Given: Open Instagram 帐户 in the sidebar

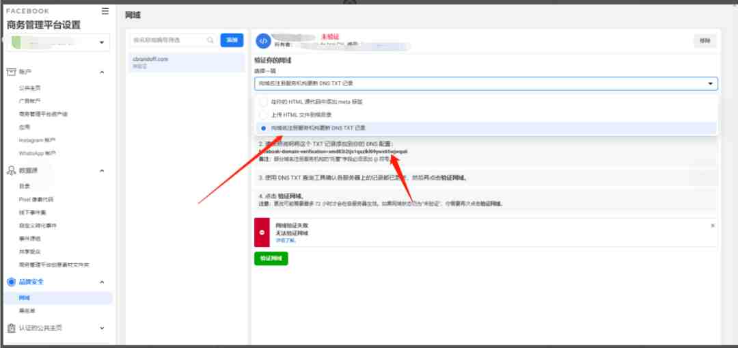Looking at the screenshot, I should pyautogui.click(x=37, y=140).
